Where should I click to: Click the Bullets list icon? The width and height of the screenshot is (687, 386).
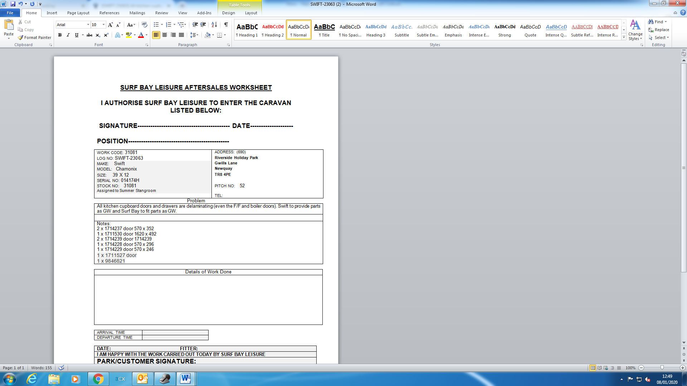click(x=156, y=25)
